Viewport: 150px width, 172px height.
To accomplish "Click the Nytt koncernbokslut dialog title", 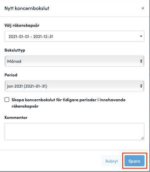I will 27,9.
